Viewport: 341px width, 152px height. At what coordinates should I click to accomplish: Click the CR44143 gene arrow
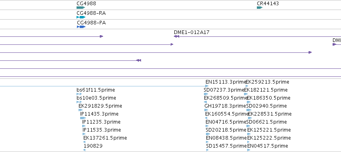[260, 8]
